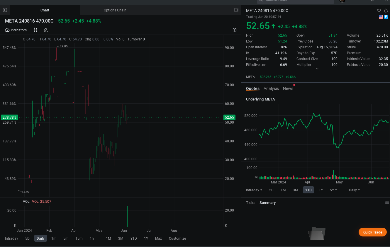Click the Open Interest value 826
The width and height of the screenshot is (390, 247).
click(x=284, y=47)
